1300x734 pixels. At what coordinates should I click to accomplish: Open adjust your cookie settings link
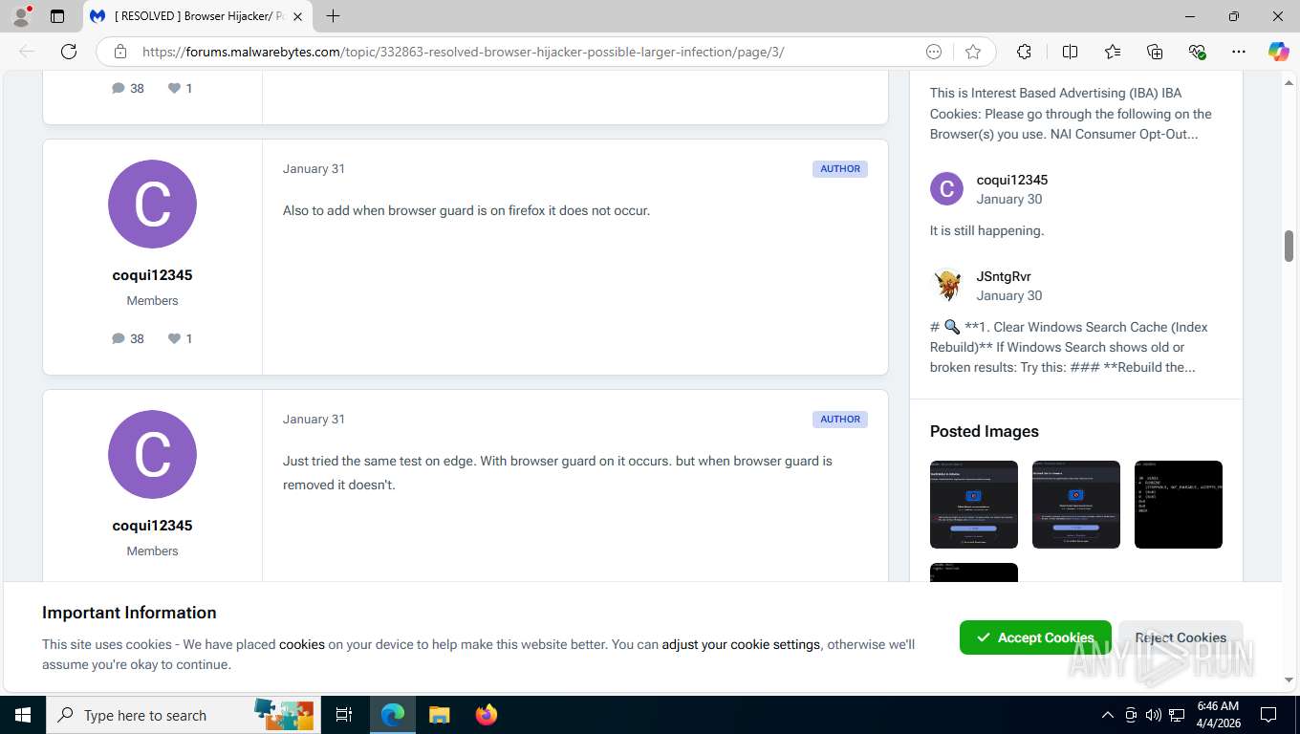(x=741, y=644)
